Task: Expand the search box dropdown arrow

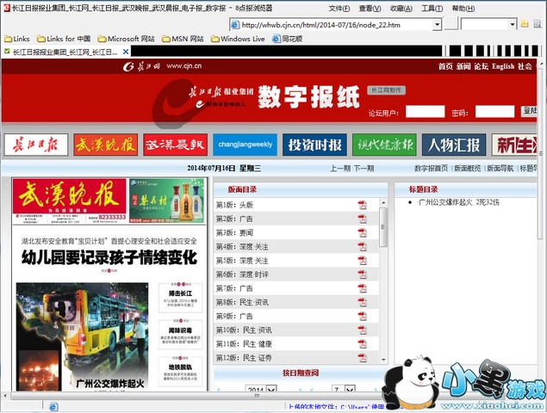Action: pyautogui.click(x=513, y=24)
